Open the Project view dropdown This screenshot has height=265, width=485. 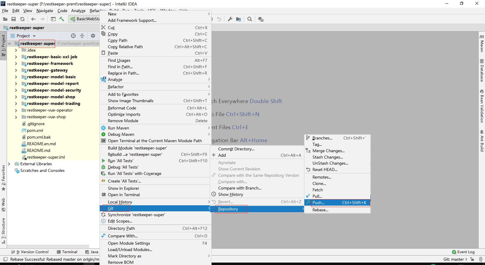tap(23, 36)
